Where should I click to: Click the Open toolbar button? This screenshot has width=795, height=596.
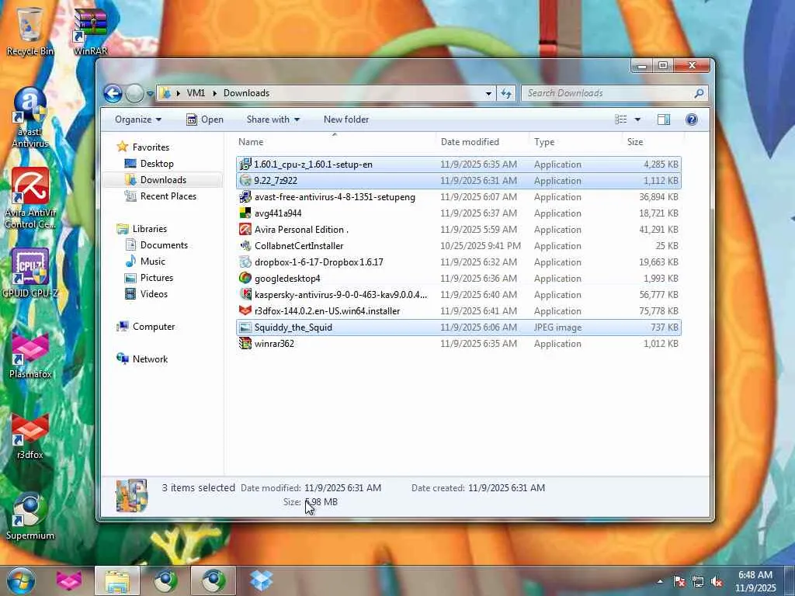(205, 120)
